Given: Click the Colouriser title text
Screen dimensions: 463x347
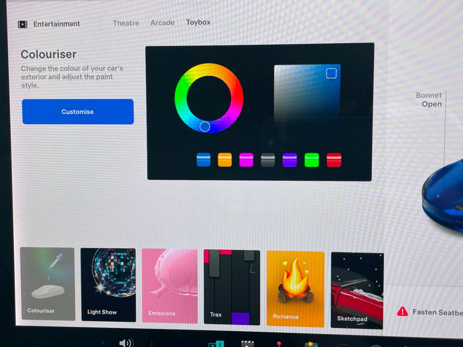Looking at the screenshot, I should 49,54.
